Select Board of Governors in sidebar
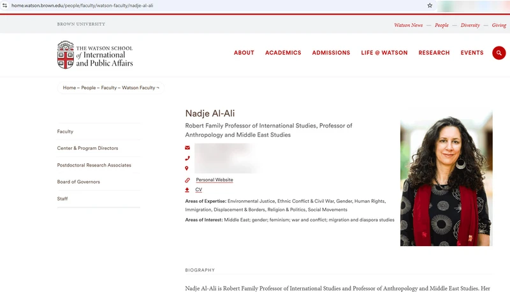Screen dimensions: 510x292 tap(78, 182)
